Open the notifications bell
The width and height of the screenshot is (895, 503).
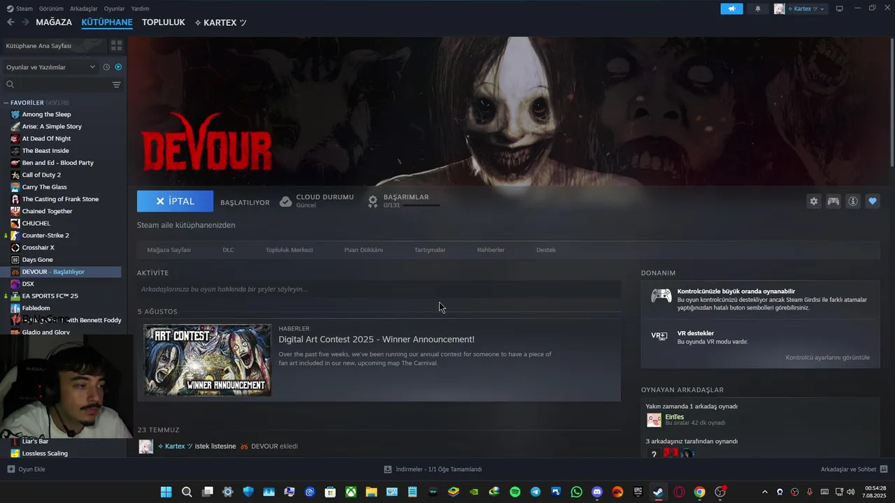(x=758, y=8)
